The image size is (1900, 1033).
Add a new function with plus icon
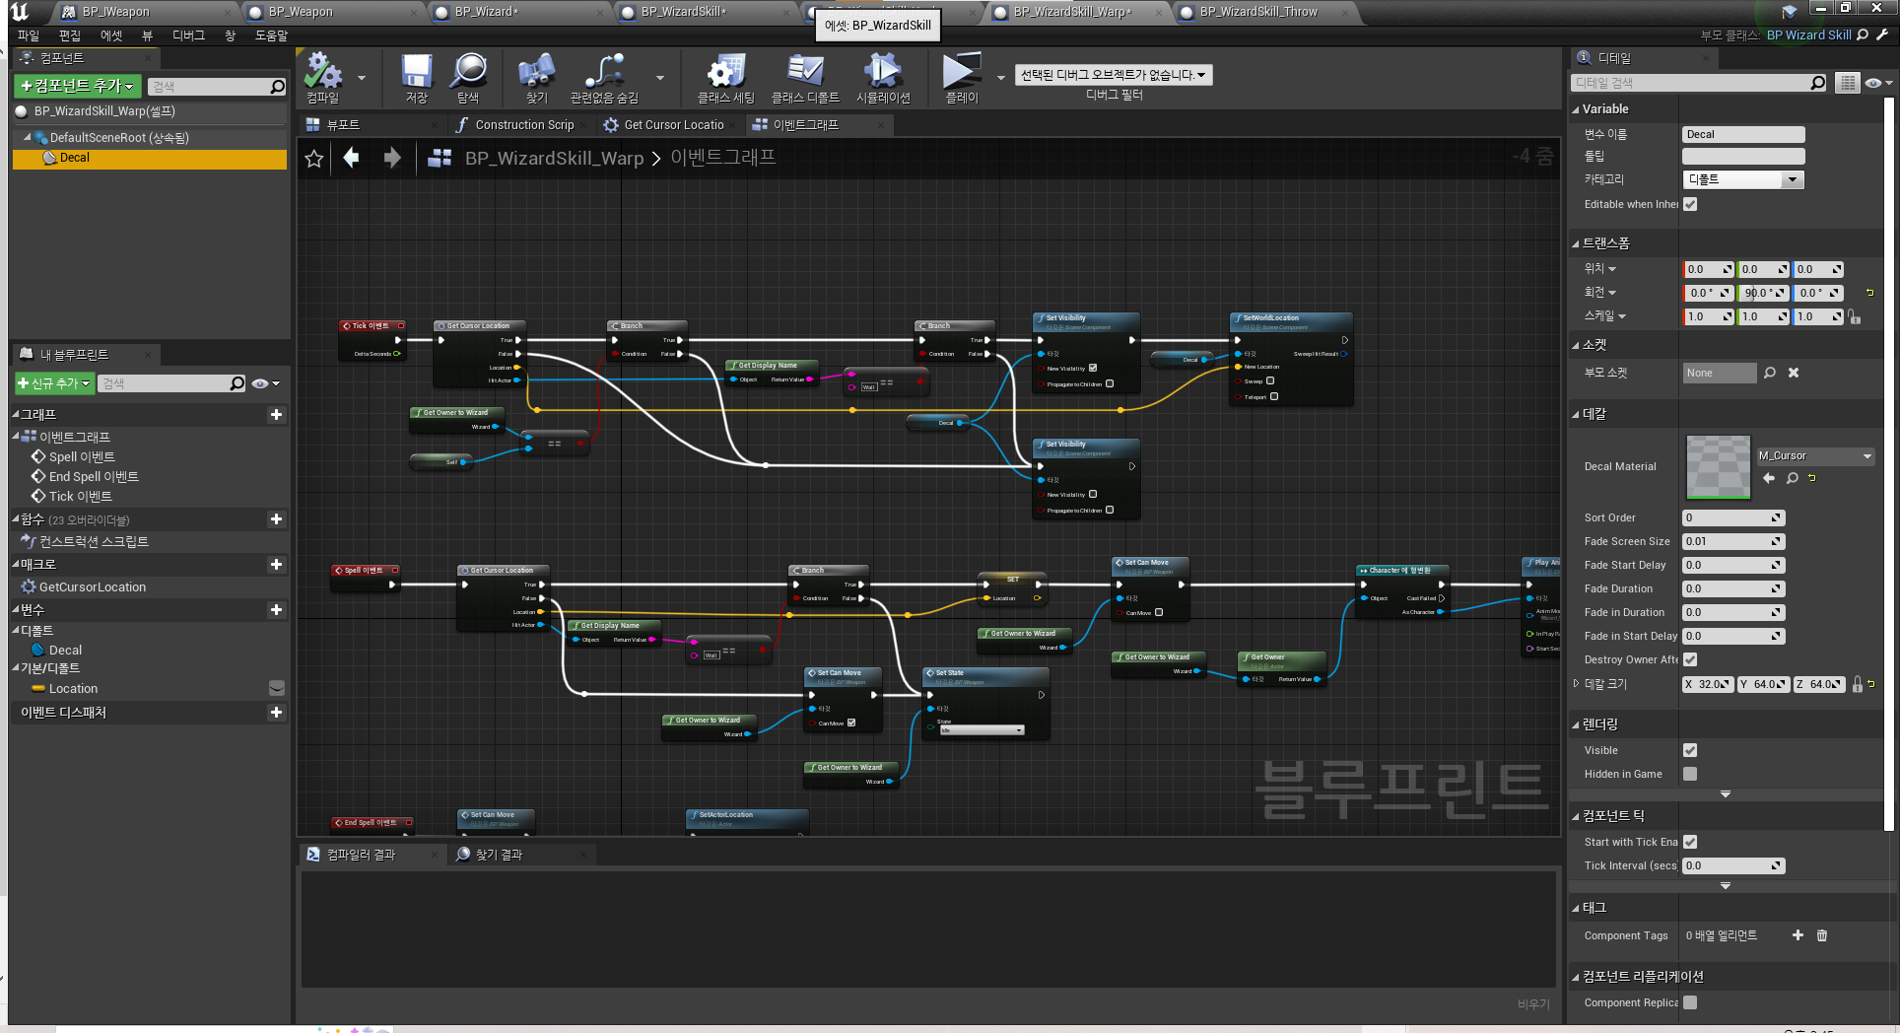pos(276,519)
